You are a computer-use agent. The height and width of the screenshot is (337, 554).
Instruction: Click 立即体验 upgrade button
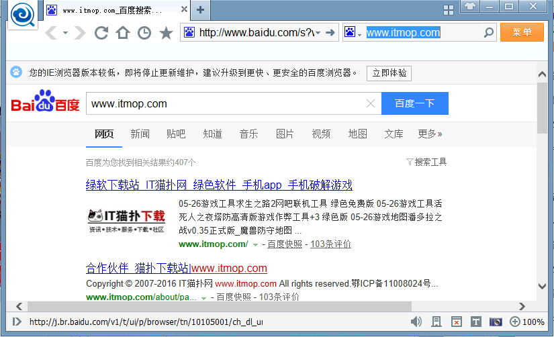(x=389, y=73)
